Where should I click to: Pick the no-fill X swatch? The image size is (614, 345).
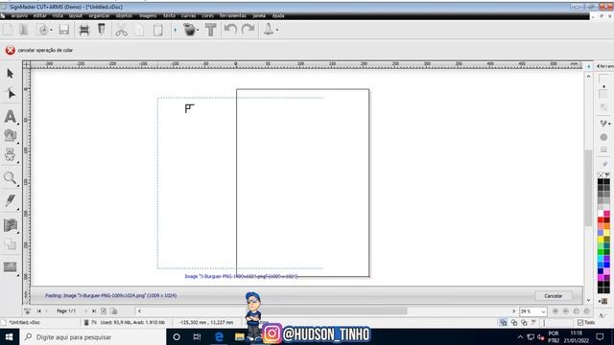tap(601, 175)
